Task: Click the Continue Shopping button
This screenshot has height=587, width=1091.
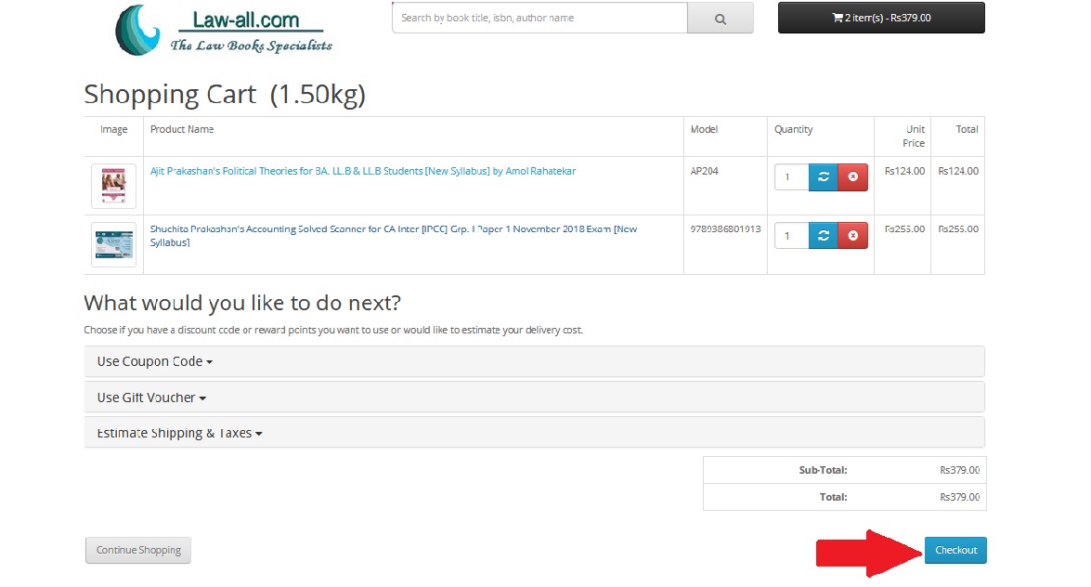Action: 138,550
